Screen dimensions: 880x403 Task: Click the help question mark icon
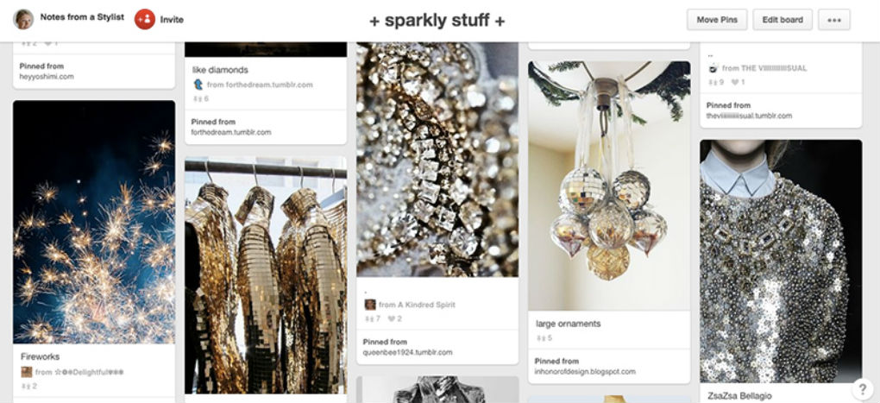(x=862, y=388)
